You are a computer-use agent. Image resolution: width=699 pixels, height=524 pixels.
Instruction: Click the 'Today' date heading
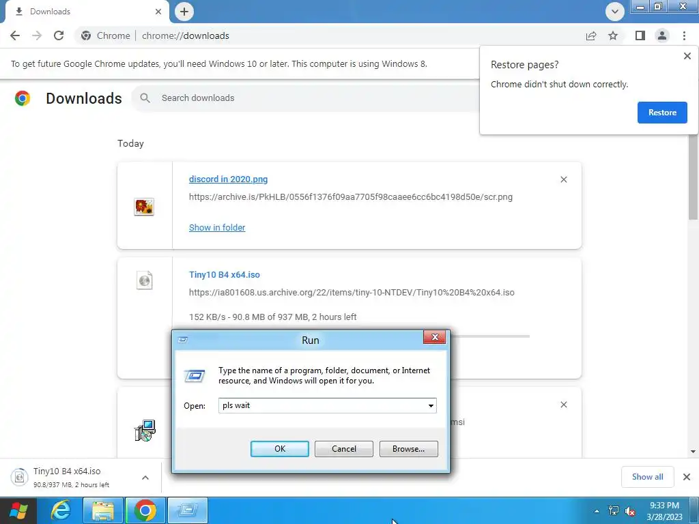[x=130, y=143]
